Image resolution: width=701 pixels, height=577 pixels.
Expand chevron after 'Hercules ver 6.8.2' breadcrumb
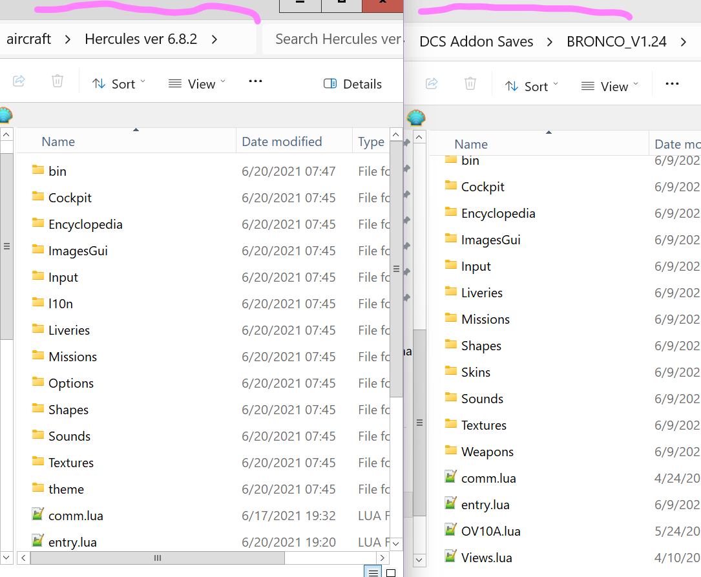pyautogui.click(x=214, y=39)
